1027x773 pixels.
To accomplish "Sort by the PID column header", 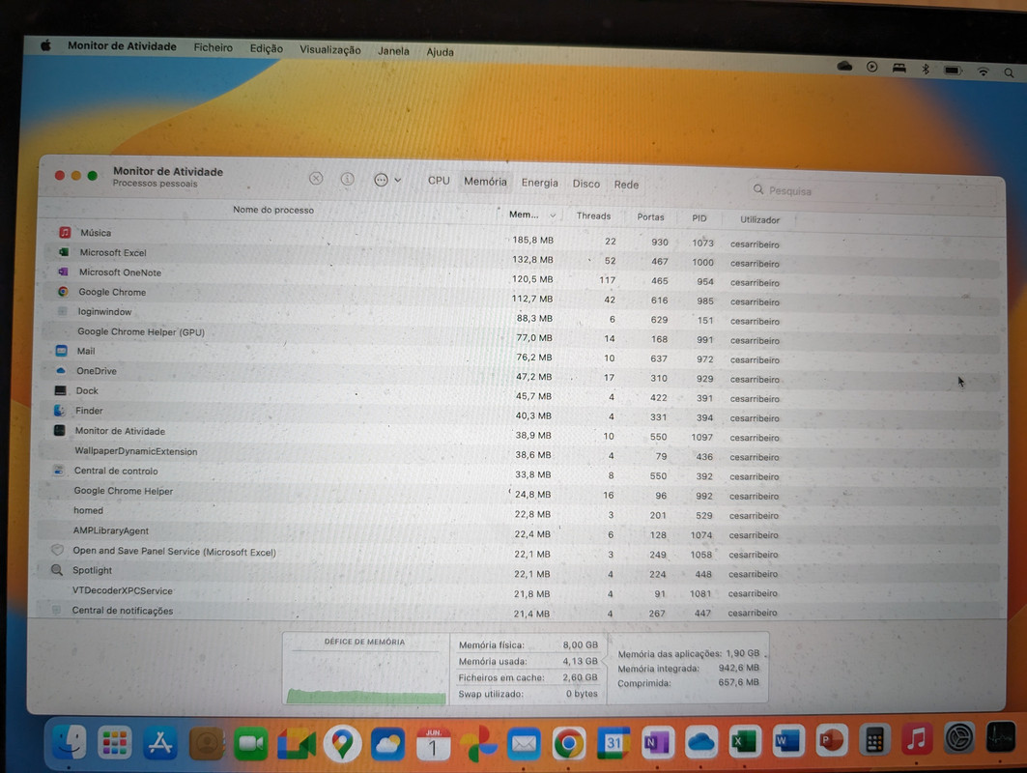I will 699,218.
